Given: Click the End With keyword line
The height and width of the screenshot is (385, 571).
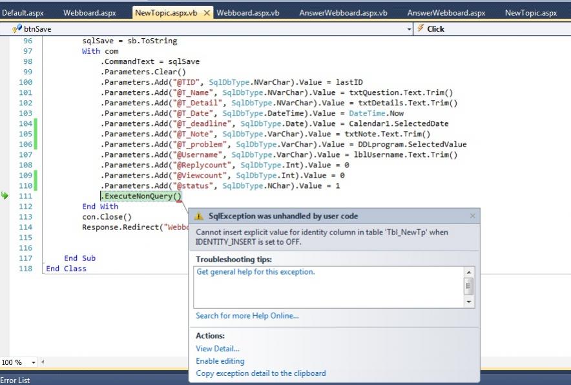Looking at the screenshot, I should coord(99,207).
